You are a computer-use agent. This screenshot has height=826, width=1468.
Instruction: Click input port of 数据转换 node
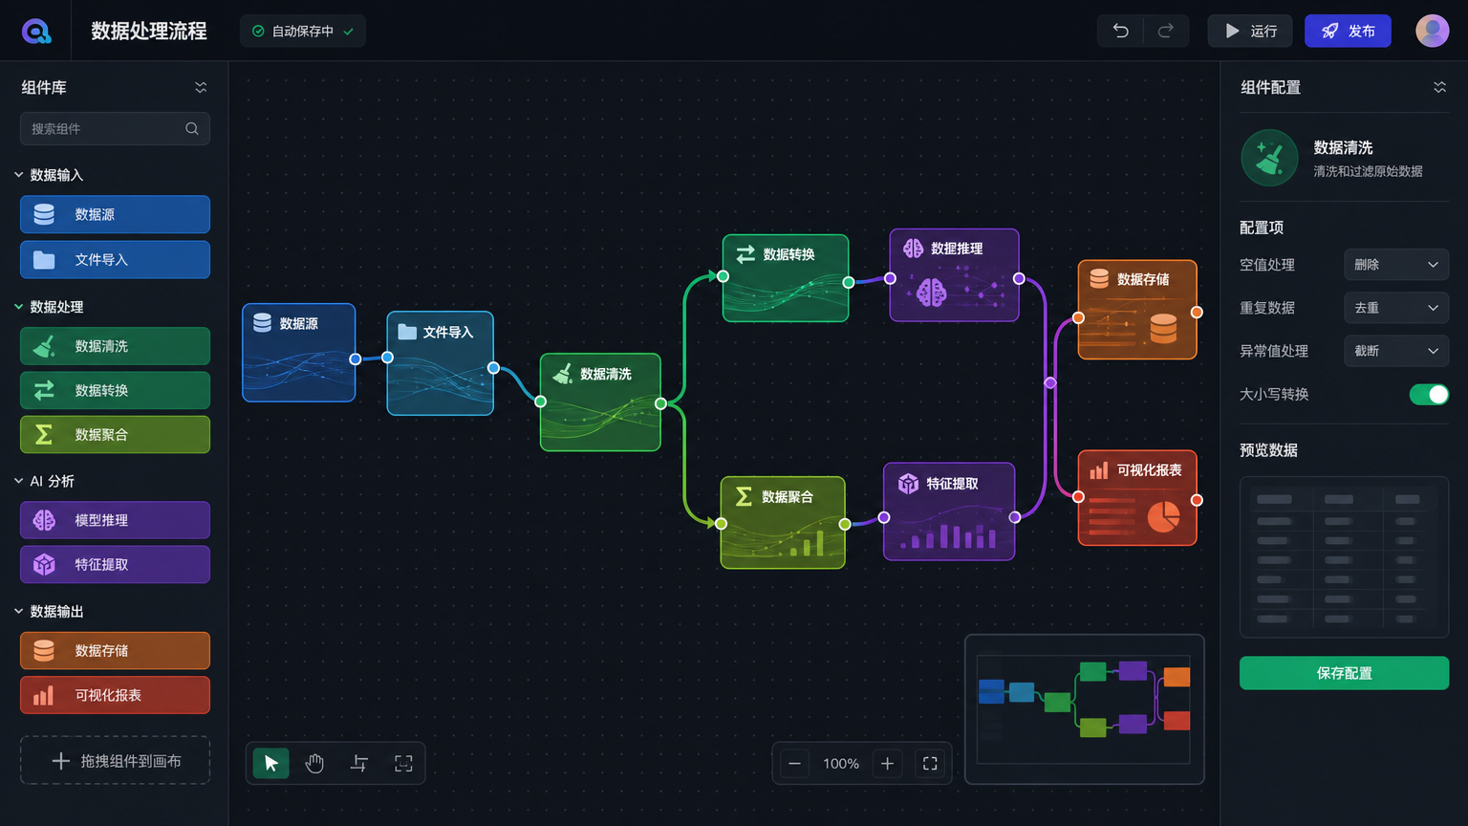(x=723, y=276)
